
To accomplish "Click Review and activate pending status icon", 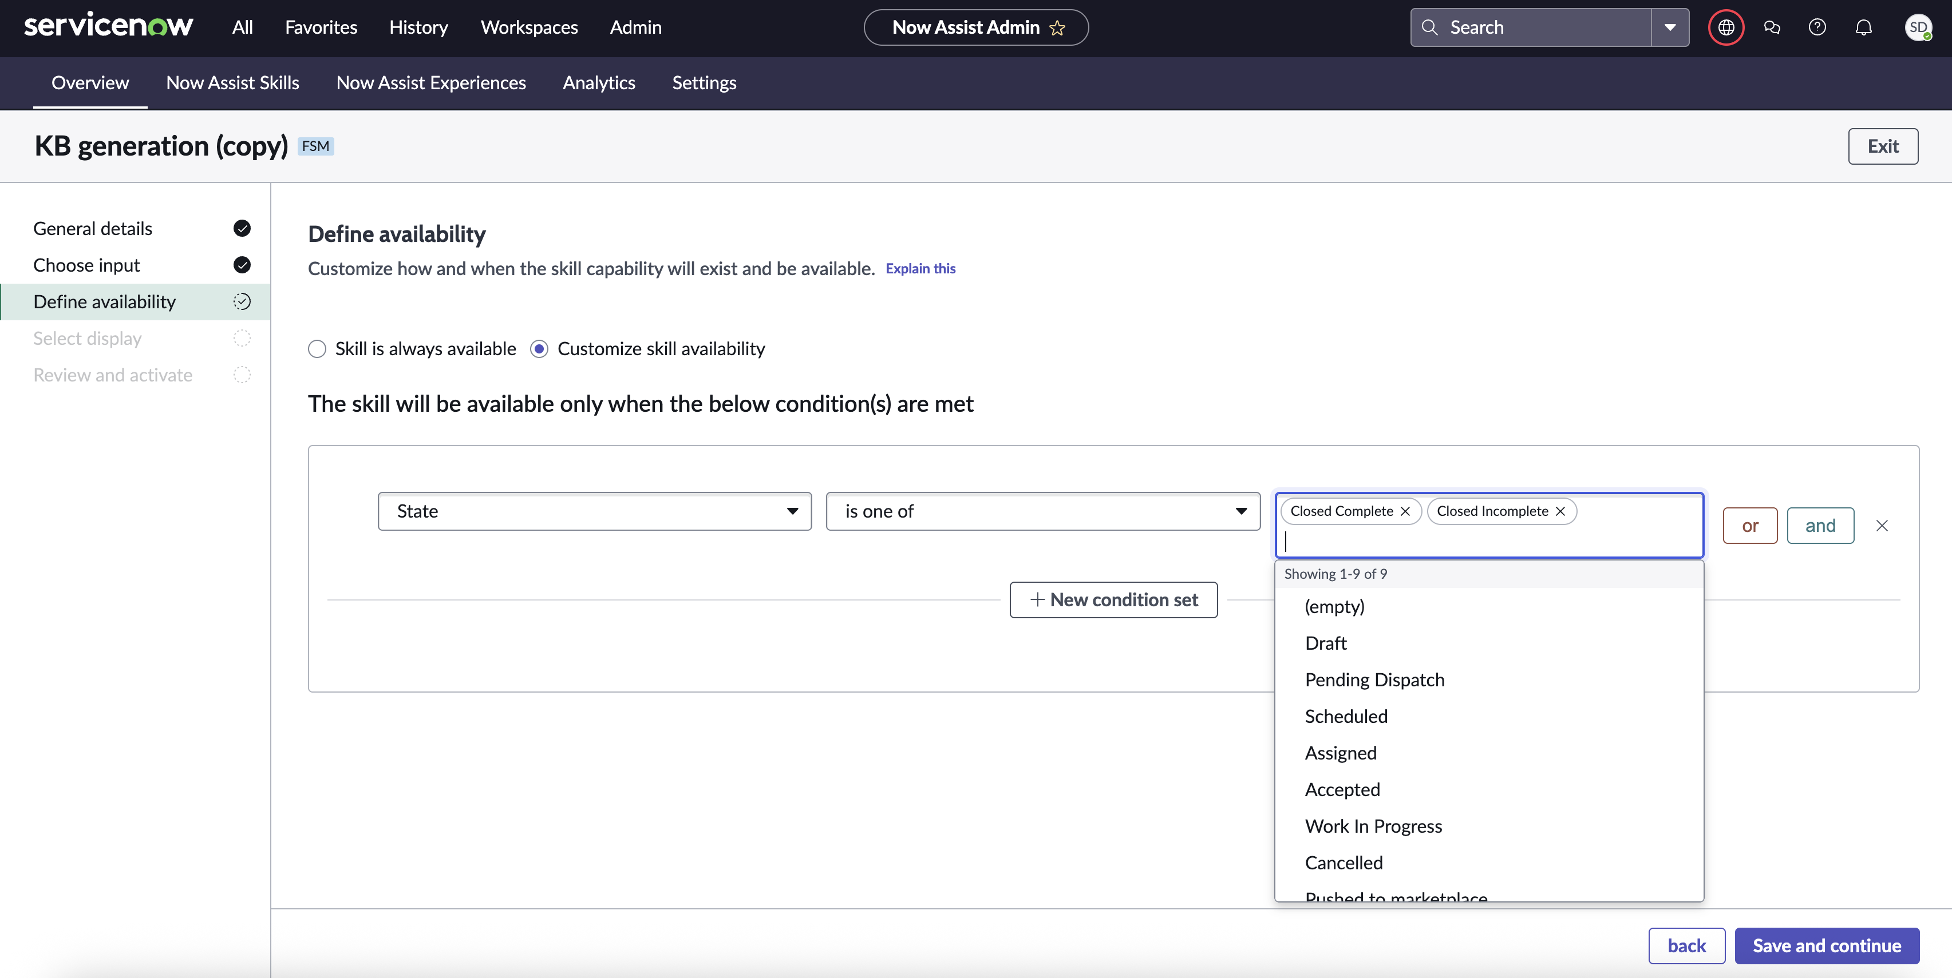I will coord(242,375).
